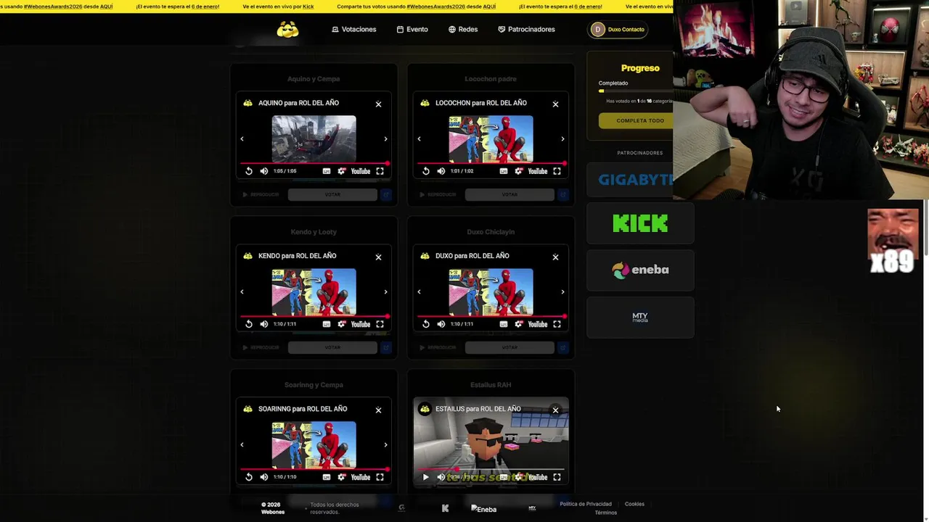Image resolution: width=929 pixels, height=522 pixels.
Task: Open the Votaciones menu item
Action: (353, 29)
